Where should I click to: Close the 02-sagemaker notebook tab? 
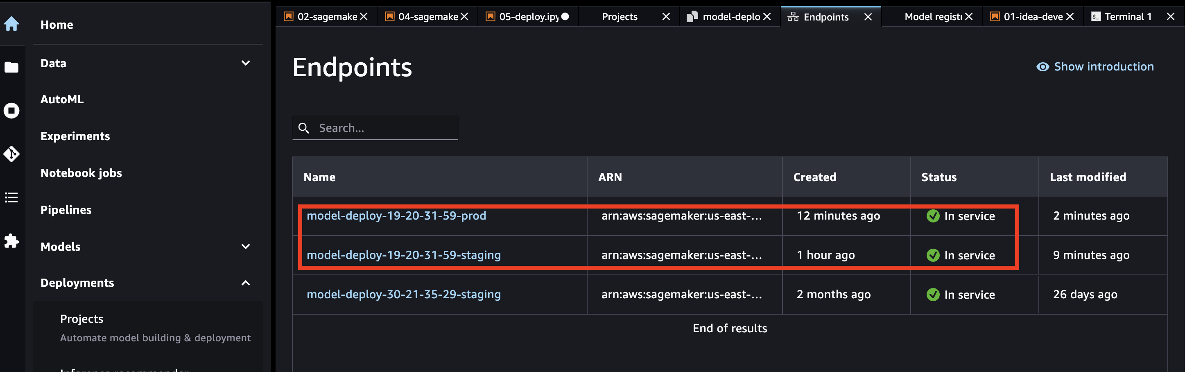click(x=364, y=16)
